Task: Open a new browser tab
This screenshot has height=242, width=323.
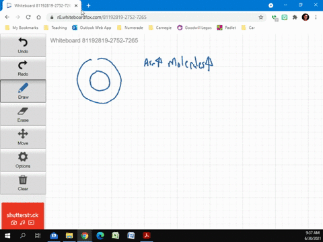Action: click(88, 5)
